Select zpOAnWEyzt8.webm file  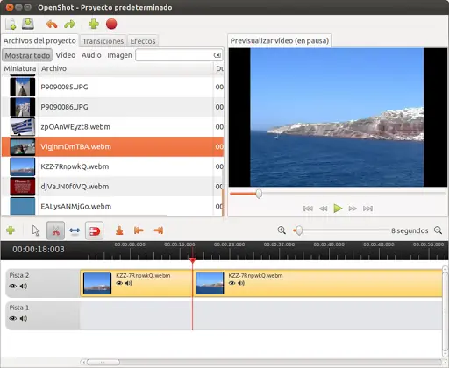(x=112, y=127)
